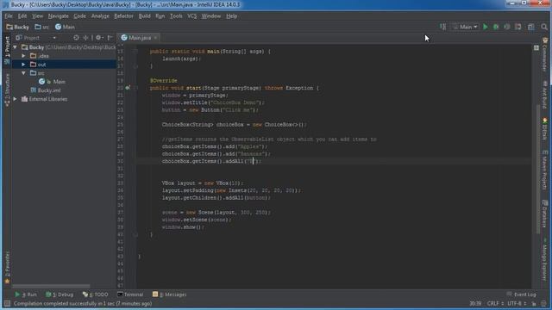Click the Project panel horizontal scrollbar
The image size is (552, 310).
[52, 287]
